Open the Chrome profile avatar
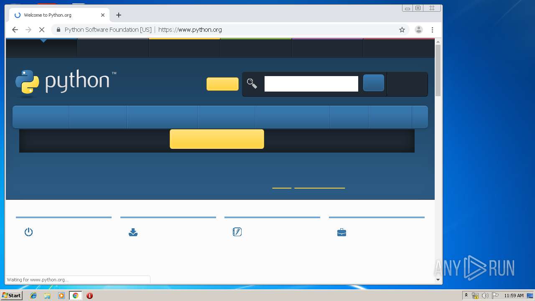The height and width of the screenshot is (301, 535). click(x=418, y=30)
